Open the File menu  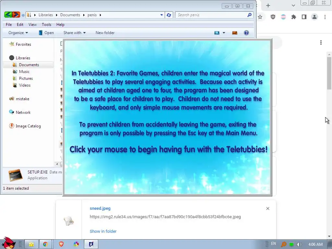tap(9, 25)
